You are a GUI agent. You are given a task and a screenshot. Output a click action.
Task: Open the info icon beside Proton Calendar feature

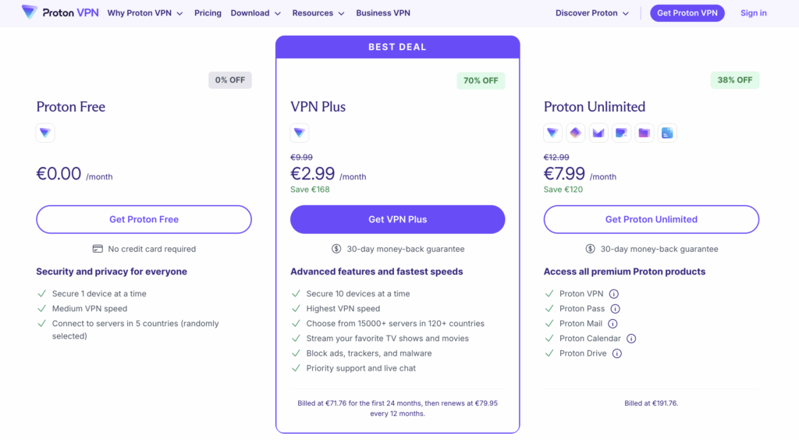pos(631,339)
